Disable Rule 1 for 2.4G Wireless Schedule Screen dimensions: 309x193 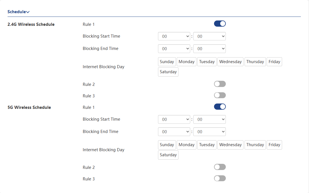(220, 24)
